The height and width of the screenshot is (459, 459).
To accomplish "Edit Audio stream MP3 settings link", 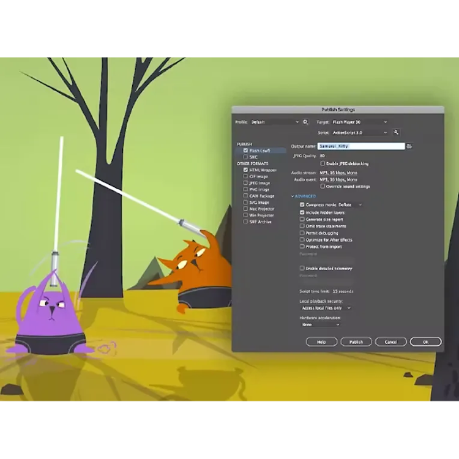I will coord(338,173).
